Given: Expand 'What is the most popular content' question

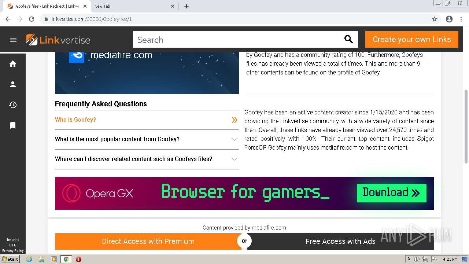Looking at the screenshot, I should [x=147, y=139].
